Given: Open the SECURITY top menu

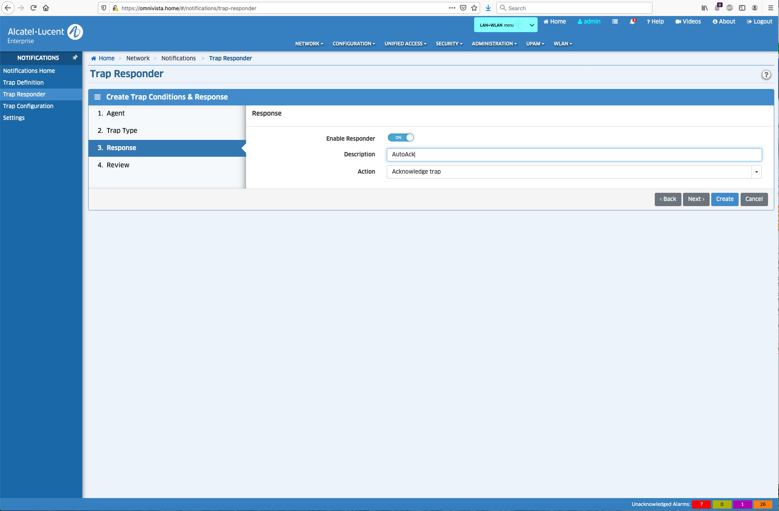Looking at the screenshot, I should [x=449, y=44].
